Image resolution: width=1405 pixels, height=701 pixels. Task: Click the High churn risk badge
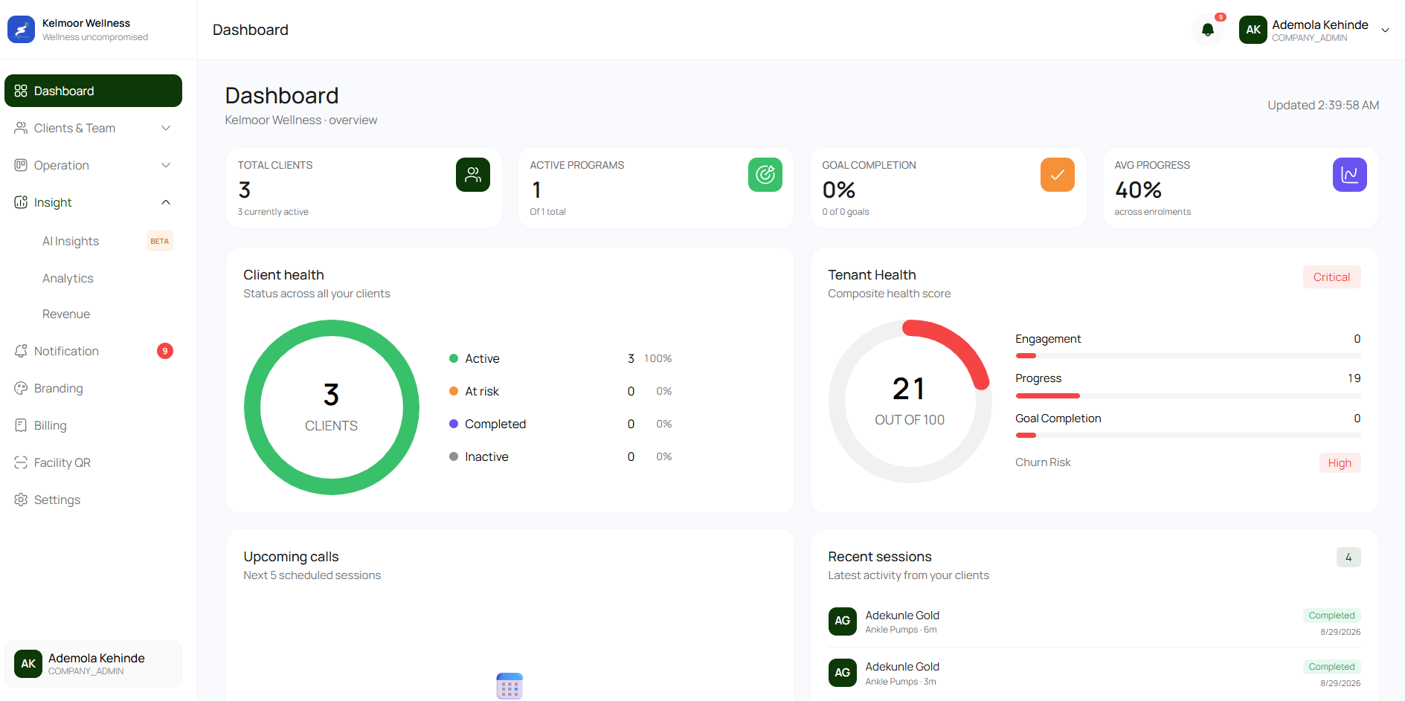coord(1340,463)
